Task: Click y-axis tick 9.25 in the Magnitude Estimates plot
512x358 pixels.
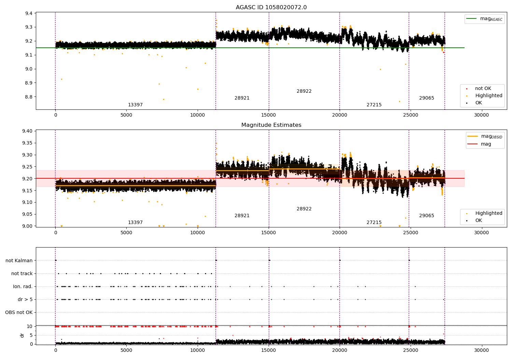Action: [27, 167]
